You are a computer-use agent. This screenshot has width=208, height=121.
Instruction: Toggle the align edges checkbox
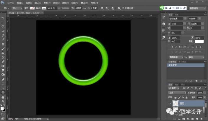tap(123, 8)
